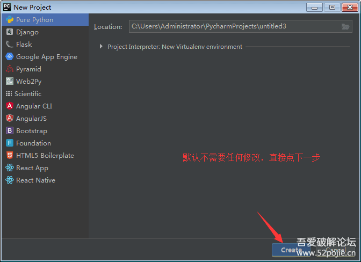This screenshot has width=361, height=262.
Task: Click the AngularJS shield icon
Action: [10, 118]
